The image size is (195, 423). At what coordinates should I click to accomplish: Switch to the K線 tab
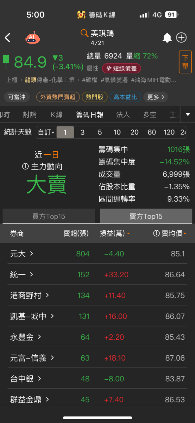coord(57,115)
